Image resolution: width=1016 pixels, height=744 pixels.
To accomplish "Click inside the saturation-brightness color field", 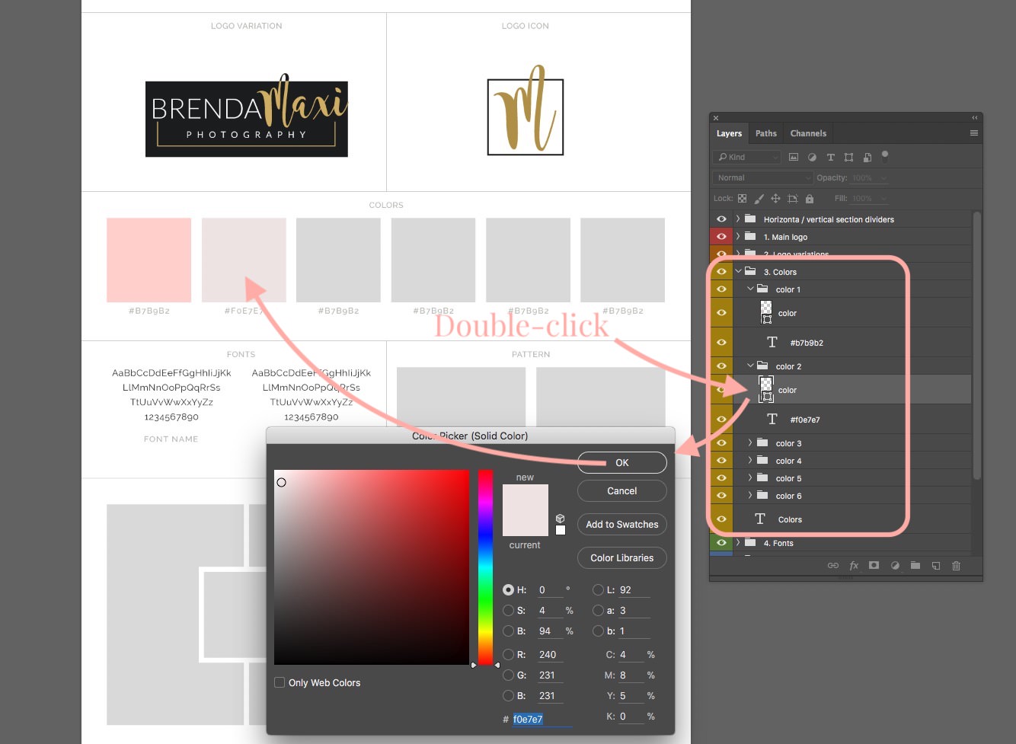I will [372, 567].
